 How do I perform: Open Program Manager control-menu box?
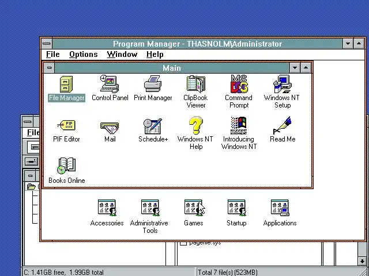(x=47, y=44)
